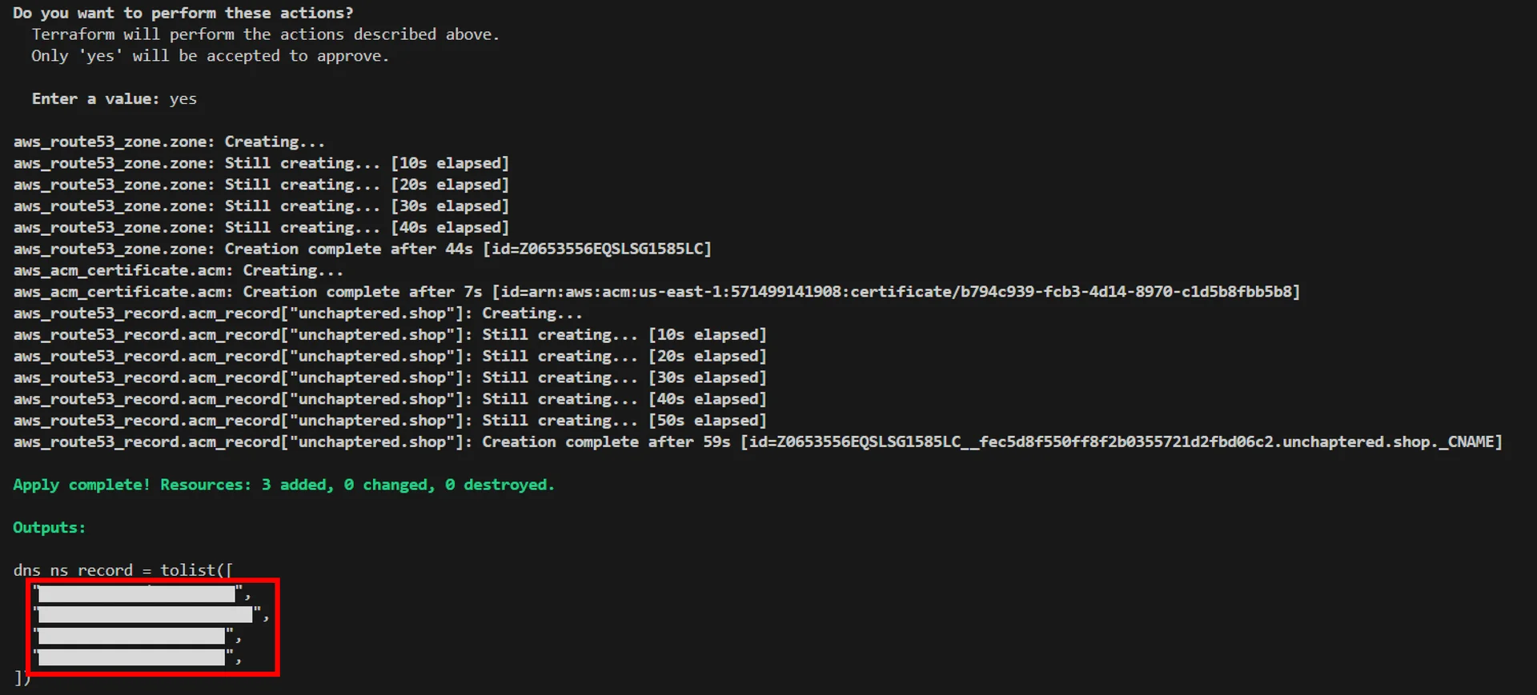1537x695 pixels.
Task: Click the typed "yes" approval value
Action: click(x=183, y=99)
